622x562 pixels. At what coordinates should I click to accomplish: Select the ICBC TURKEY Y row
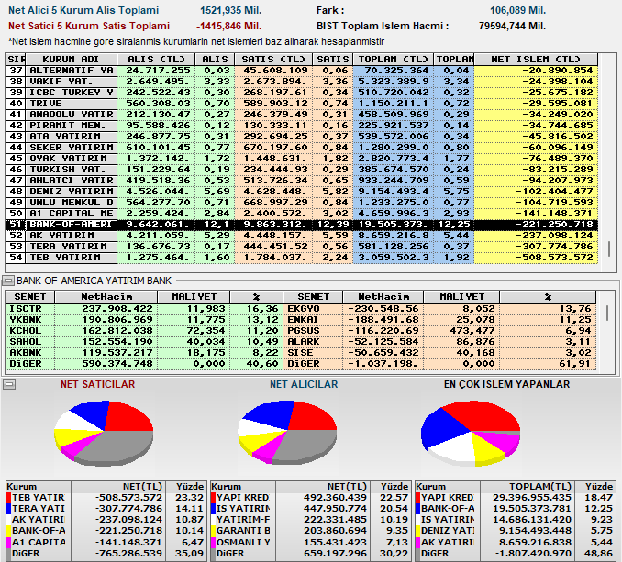click(x=302, y=93)
